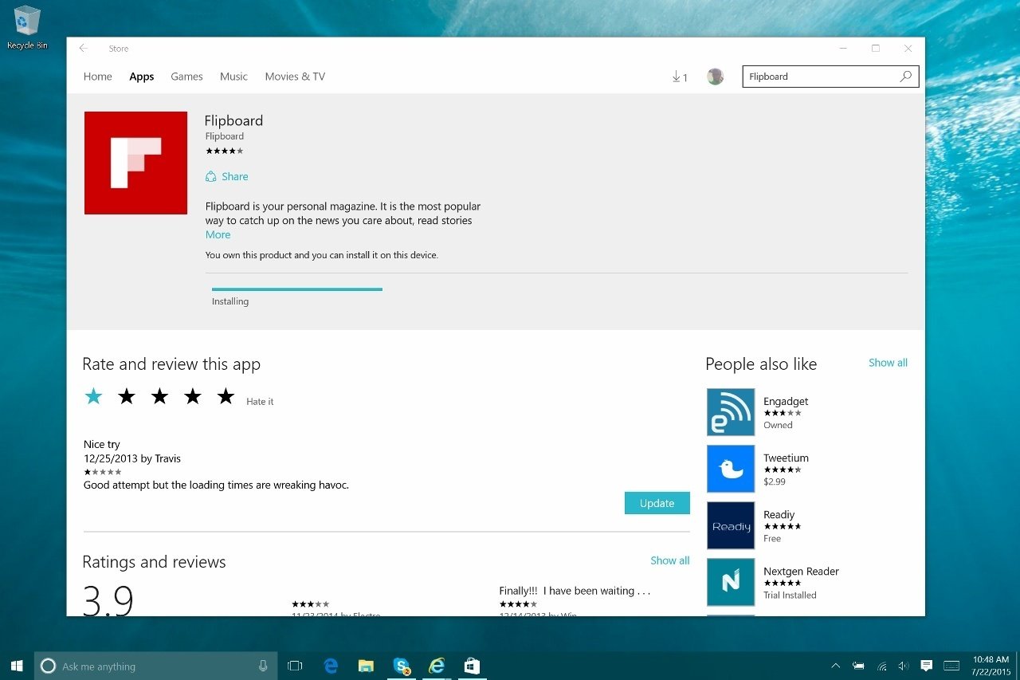Click the Flipboard publisher name
Image resolution: width=1020 pixels, height=680 pixels.
click(225, 136)
